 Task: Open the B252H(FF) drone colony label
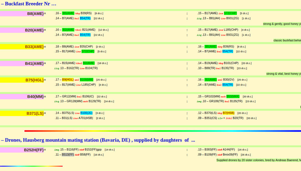pos(34,150)
